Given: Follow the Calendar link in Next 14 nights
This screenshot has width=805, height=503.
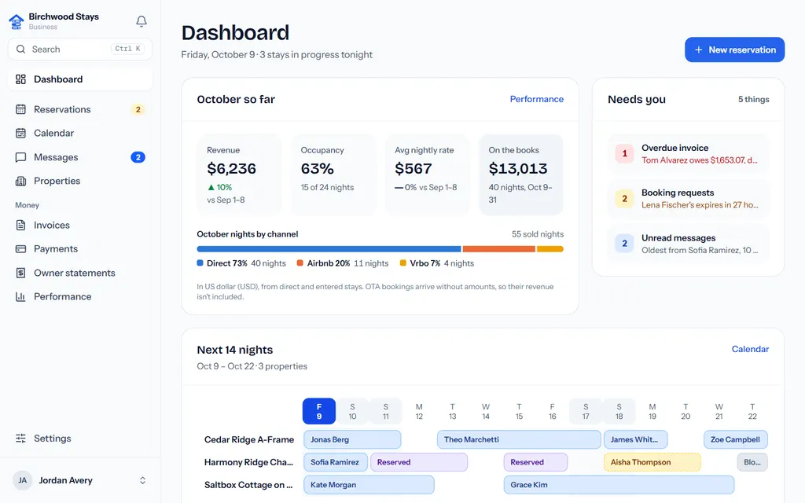Looking at the screenshot, I should pyautogui.click(x=750, y=349).
